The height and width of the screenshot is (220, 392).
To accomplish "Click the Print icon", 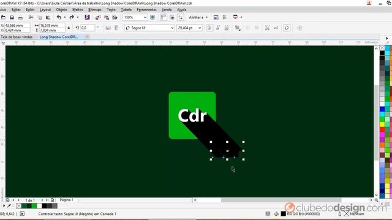I will point(20,17).
